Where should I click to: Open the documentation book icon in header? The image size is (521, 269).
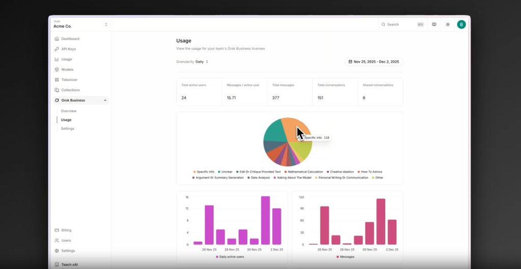[x=434, y=24]
